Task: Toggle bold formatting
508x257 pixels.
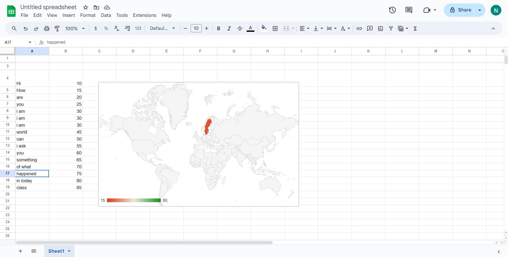Action: click(x=218, y=29)
